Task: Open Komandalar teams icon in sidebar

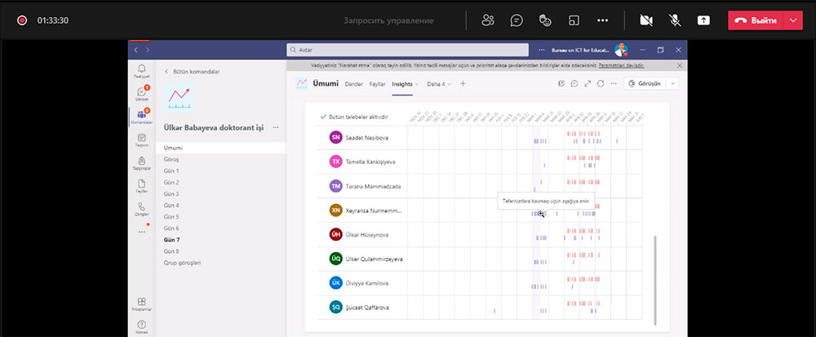Action: tap(141, 117)
